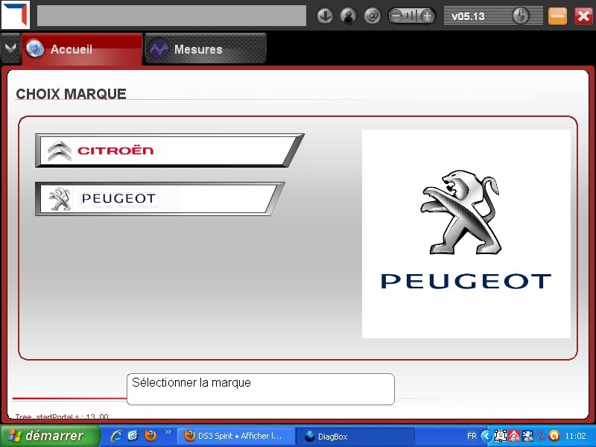Click the small Peugeot lion icon

pos(60,199)
